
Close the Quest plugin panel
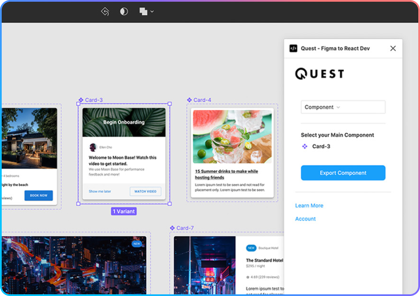pos(393,48)
